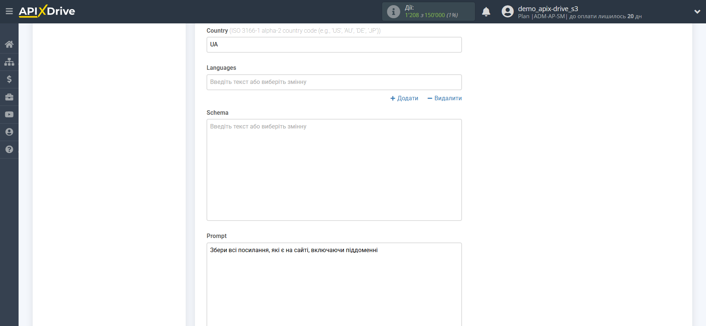706x326 pixels.
Task: Expand the account dropdown chevron
Action: 697,12
